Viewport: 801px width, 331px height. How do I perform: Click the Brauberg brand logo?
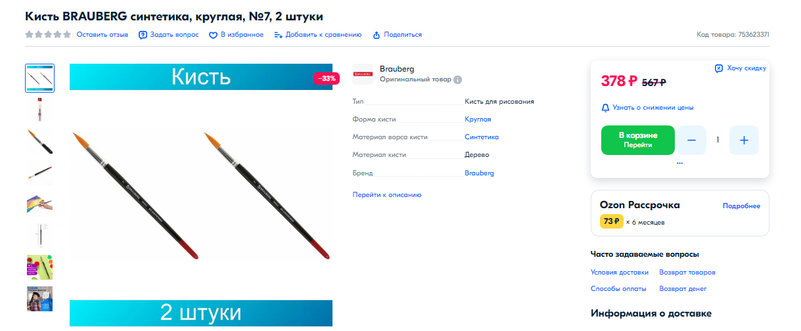[x=363, y=74]
